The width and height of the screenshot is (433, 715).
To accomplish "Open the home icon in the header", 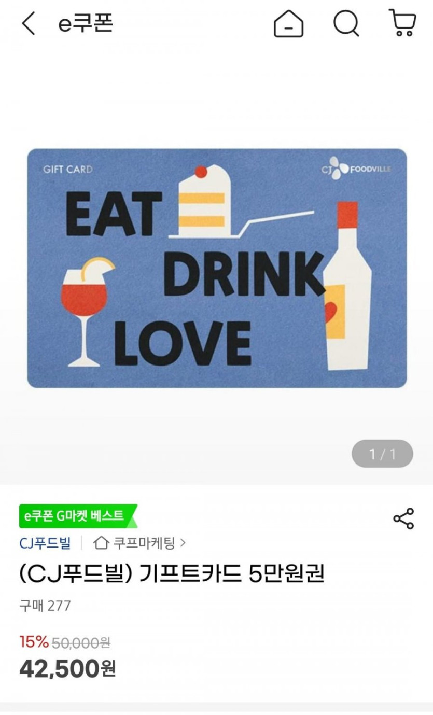I will coord(289,24).
